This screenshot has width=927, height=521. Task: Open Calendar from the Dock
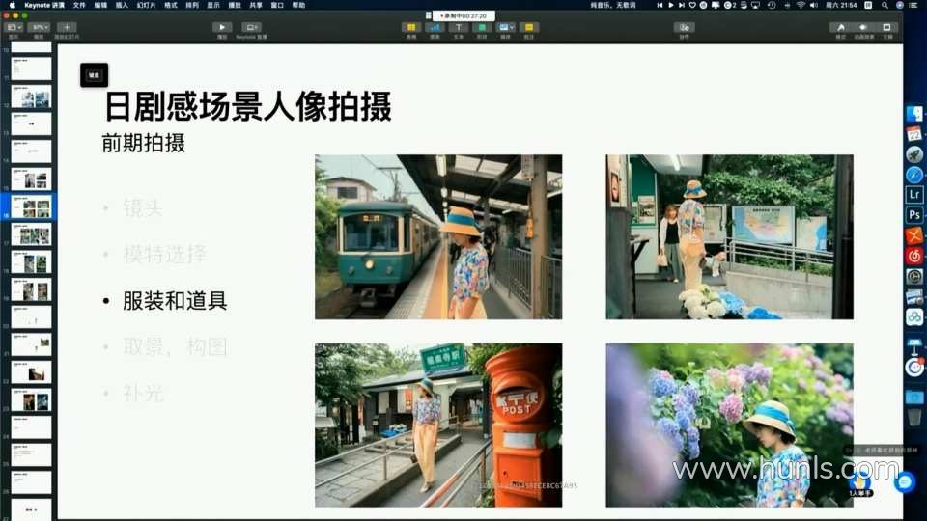914,134
